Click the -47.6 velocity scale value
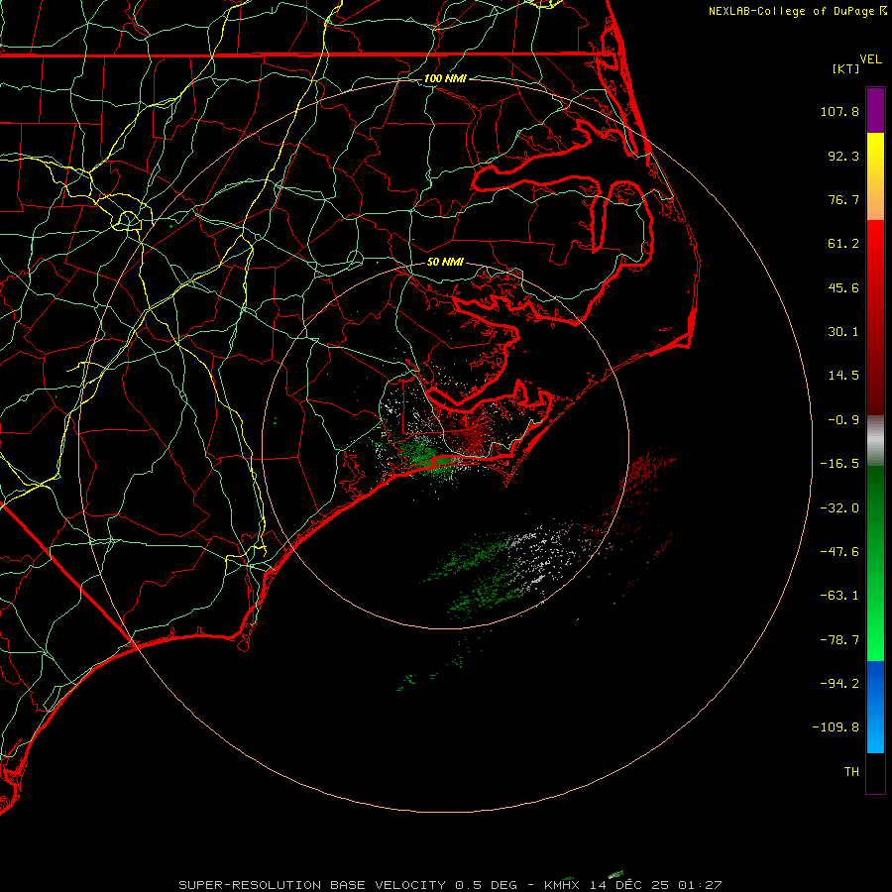 (839, 552)
